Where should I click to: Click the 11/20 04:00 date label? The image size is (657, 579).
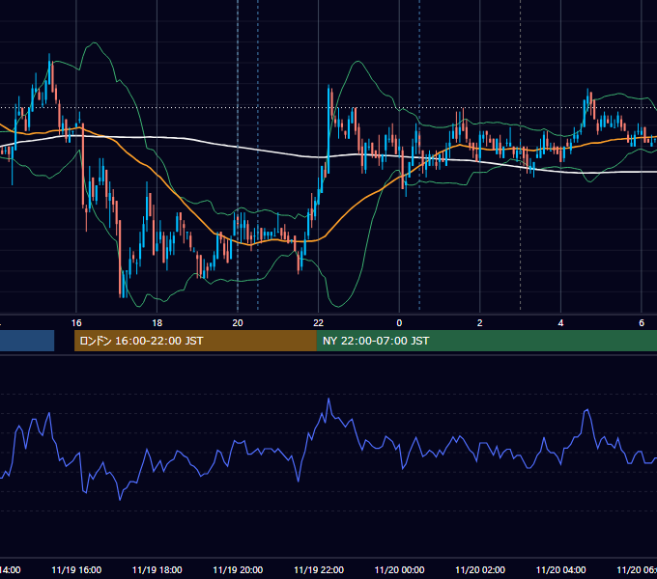[x=561, y=569]
